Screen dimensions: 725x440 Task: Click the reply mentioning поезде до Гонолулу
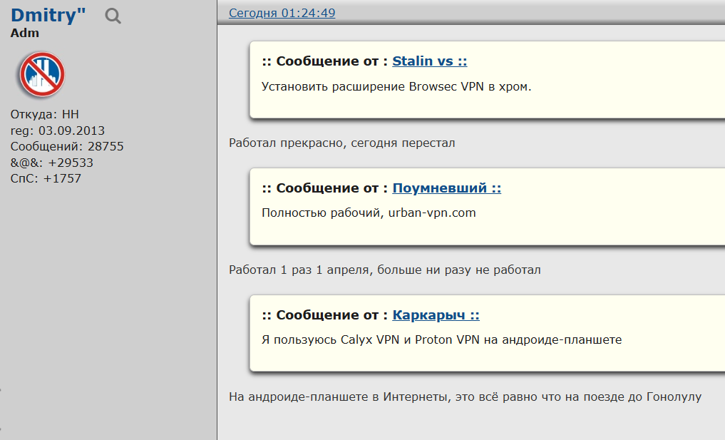click(465, 396)
